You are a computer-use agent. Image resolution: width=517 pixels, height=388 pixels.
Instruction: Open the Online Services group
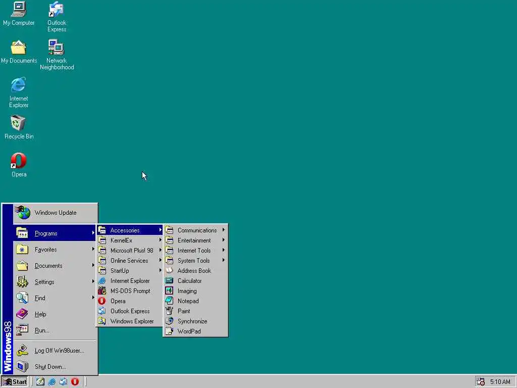[130, 261]
